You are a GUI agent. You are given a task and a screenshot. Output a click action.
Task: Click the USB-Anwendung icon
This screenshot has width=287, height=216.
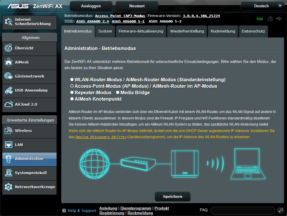[9, 90]
